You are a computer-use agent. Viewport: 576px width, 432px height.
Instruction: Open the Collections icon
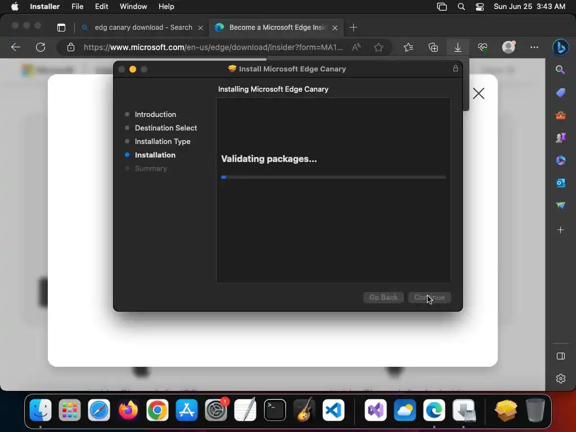pyautogui.click(x=433, y=47)
